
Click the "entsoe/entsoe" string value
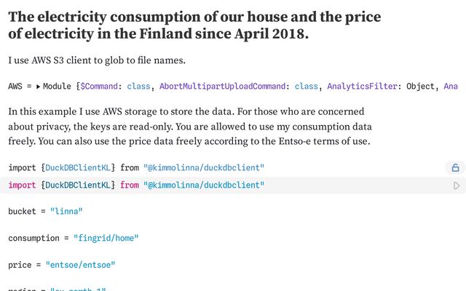click(80, 265)
